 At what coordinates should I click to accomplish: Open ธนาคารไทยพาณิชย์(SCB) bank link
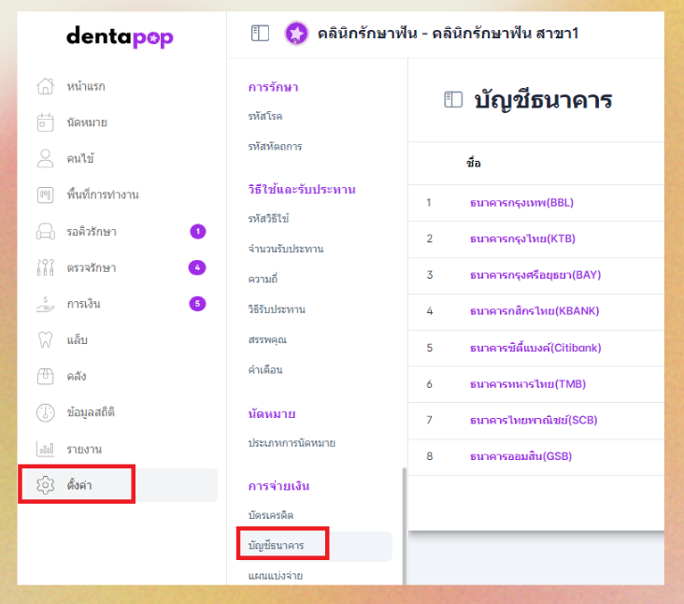534,420
